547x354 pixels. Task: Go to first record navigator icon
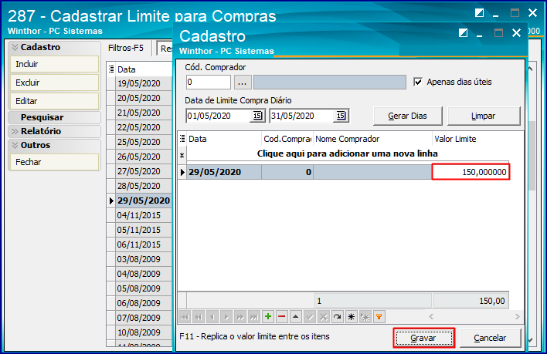(185, 317)
